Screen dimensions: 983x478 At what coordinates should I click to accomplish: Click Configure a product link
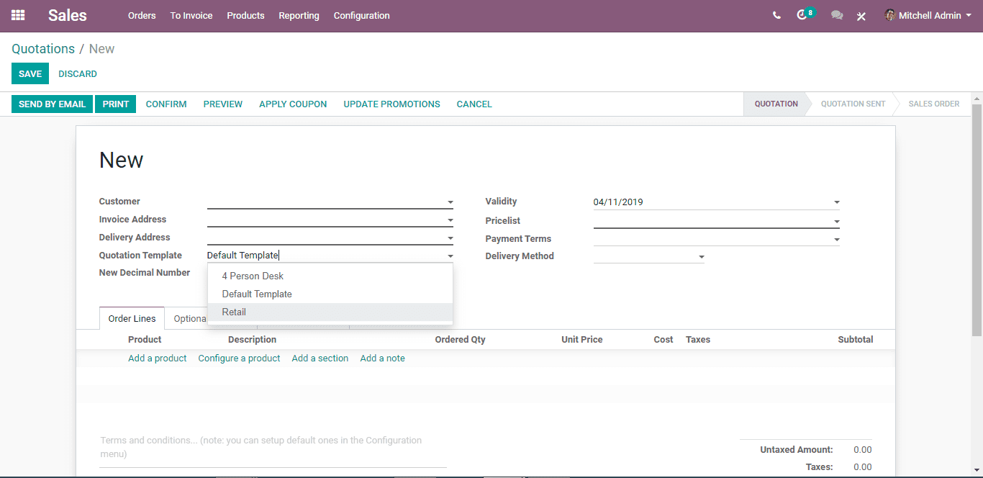(239, 358)
